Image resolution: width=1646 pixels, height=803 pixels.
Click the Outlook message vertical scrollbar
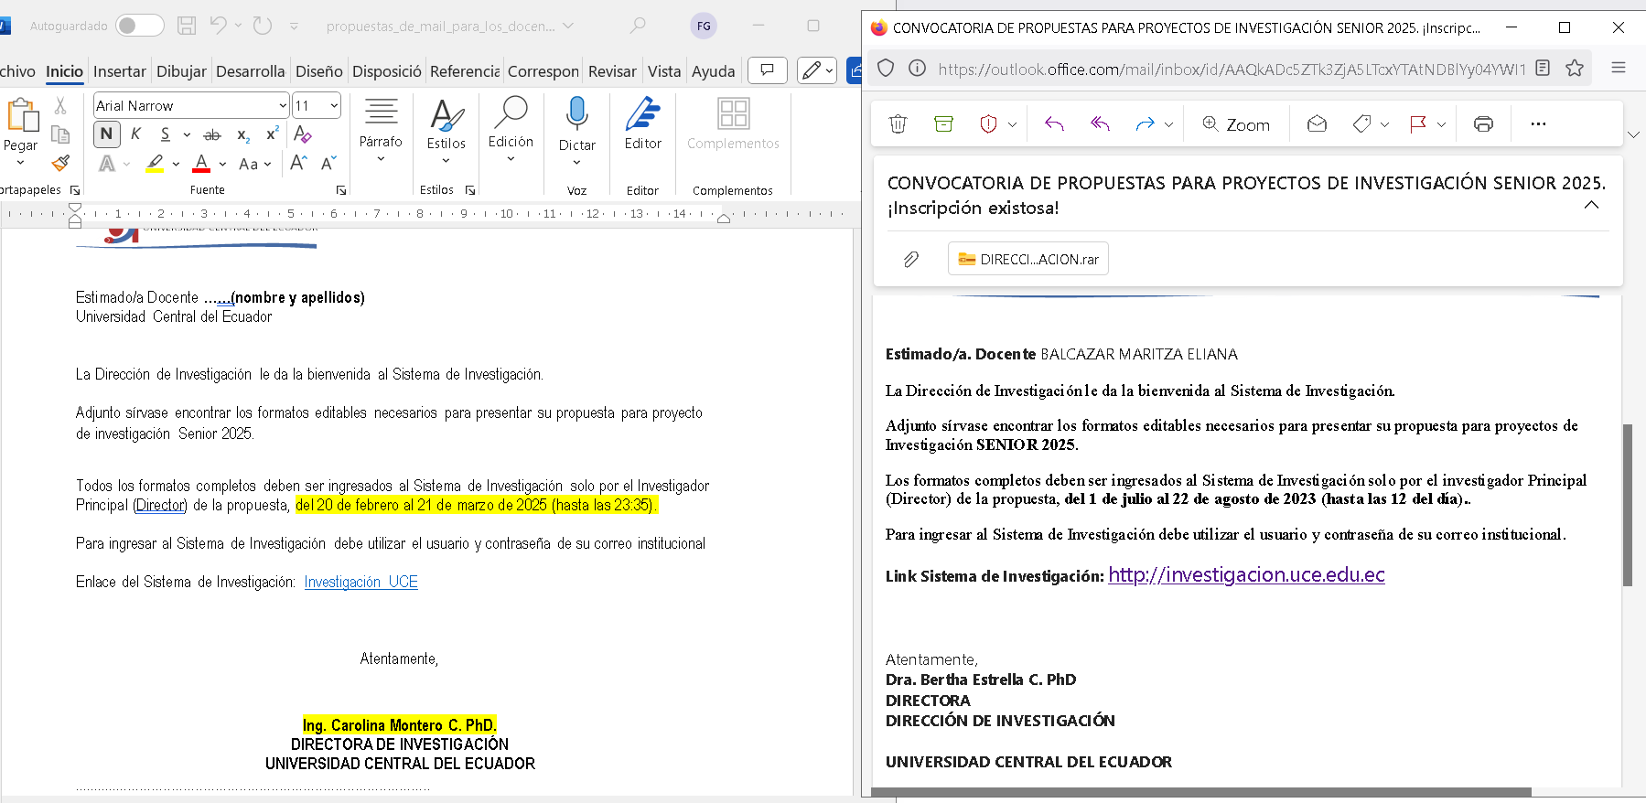click(x=1628, y=505)
